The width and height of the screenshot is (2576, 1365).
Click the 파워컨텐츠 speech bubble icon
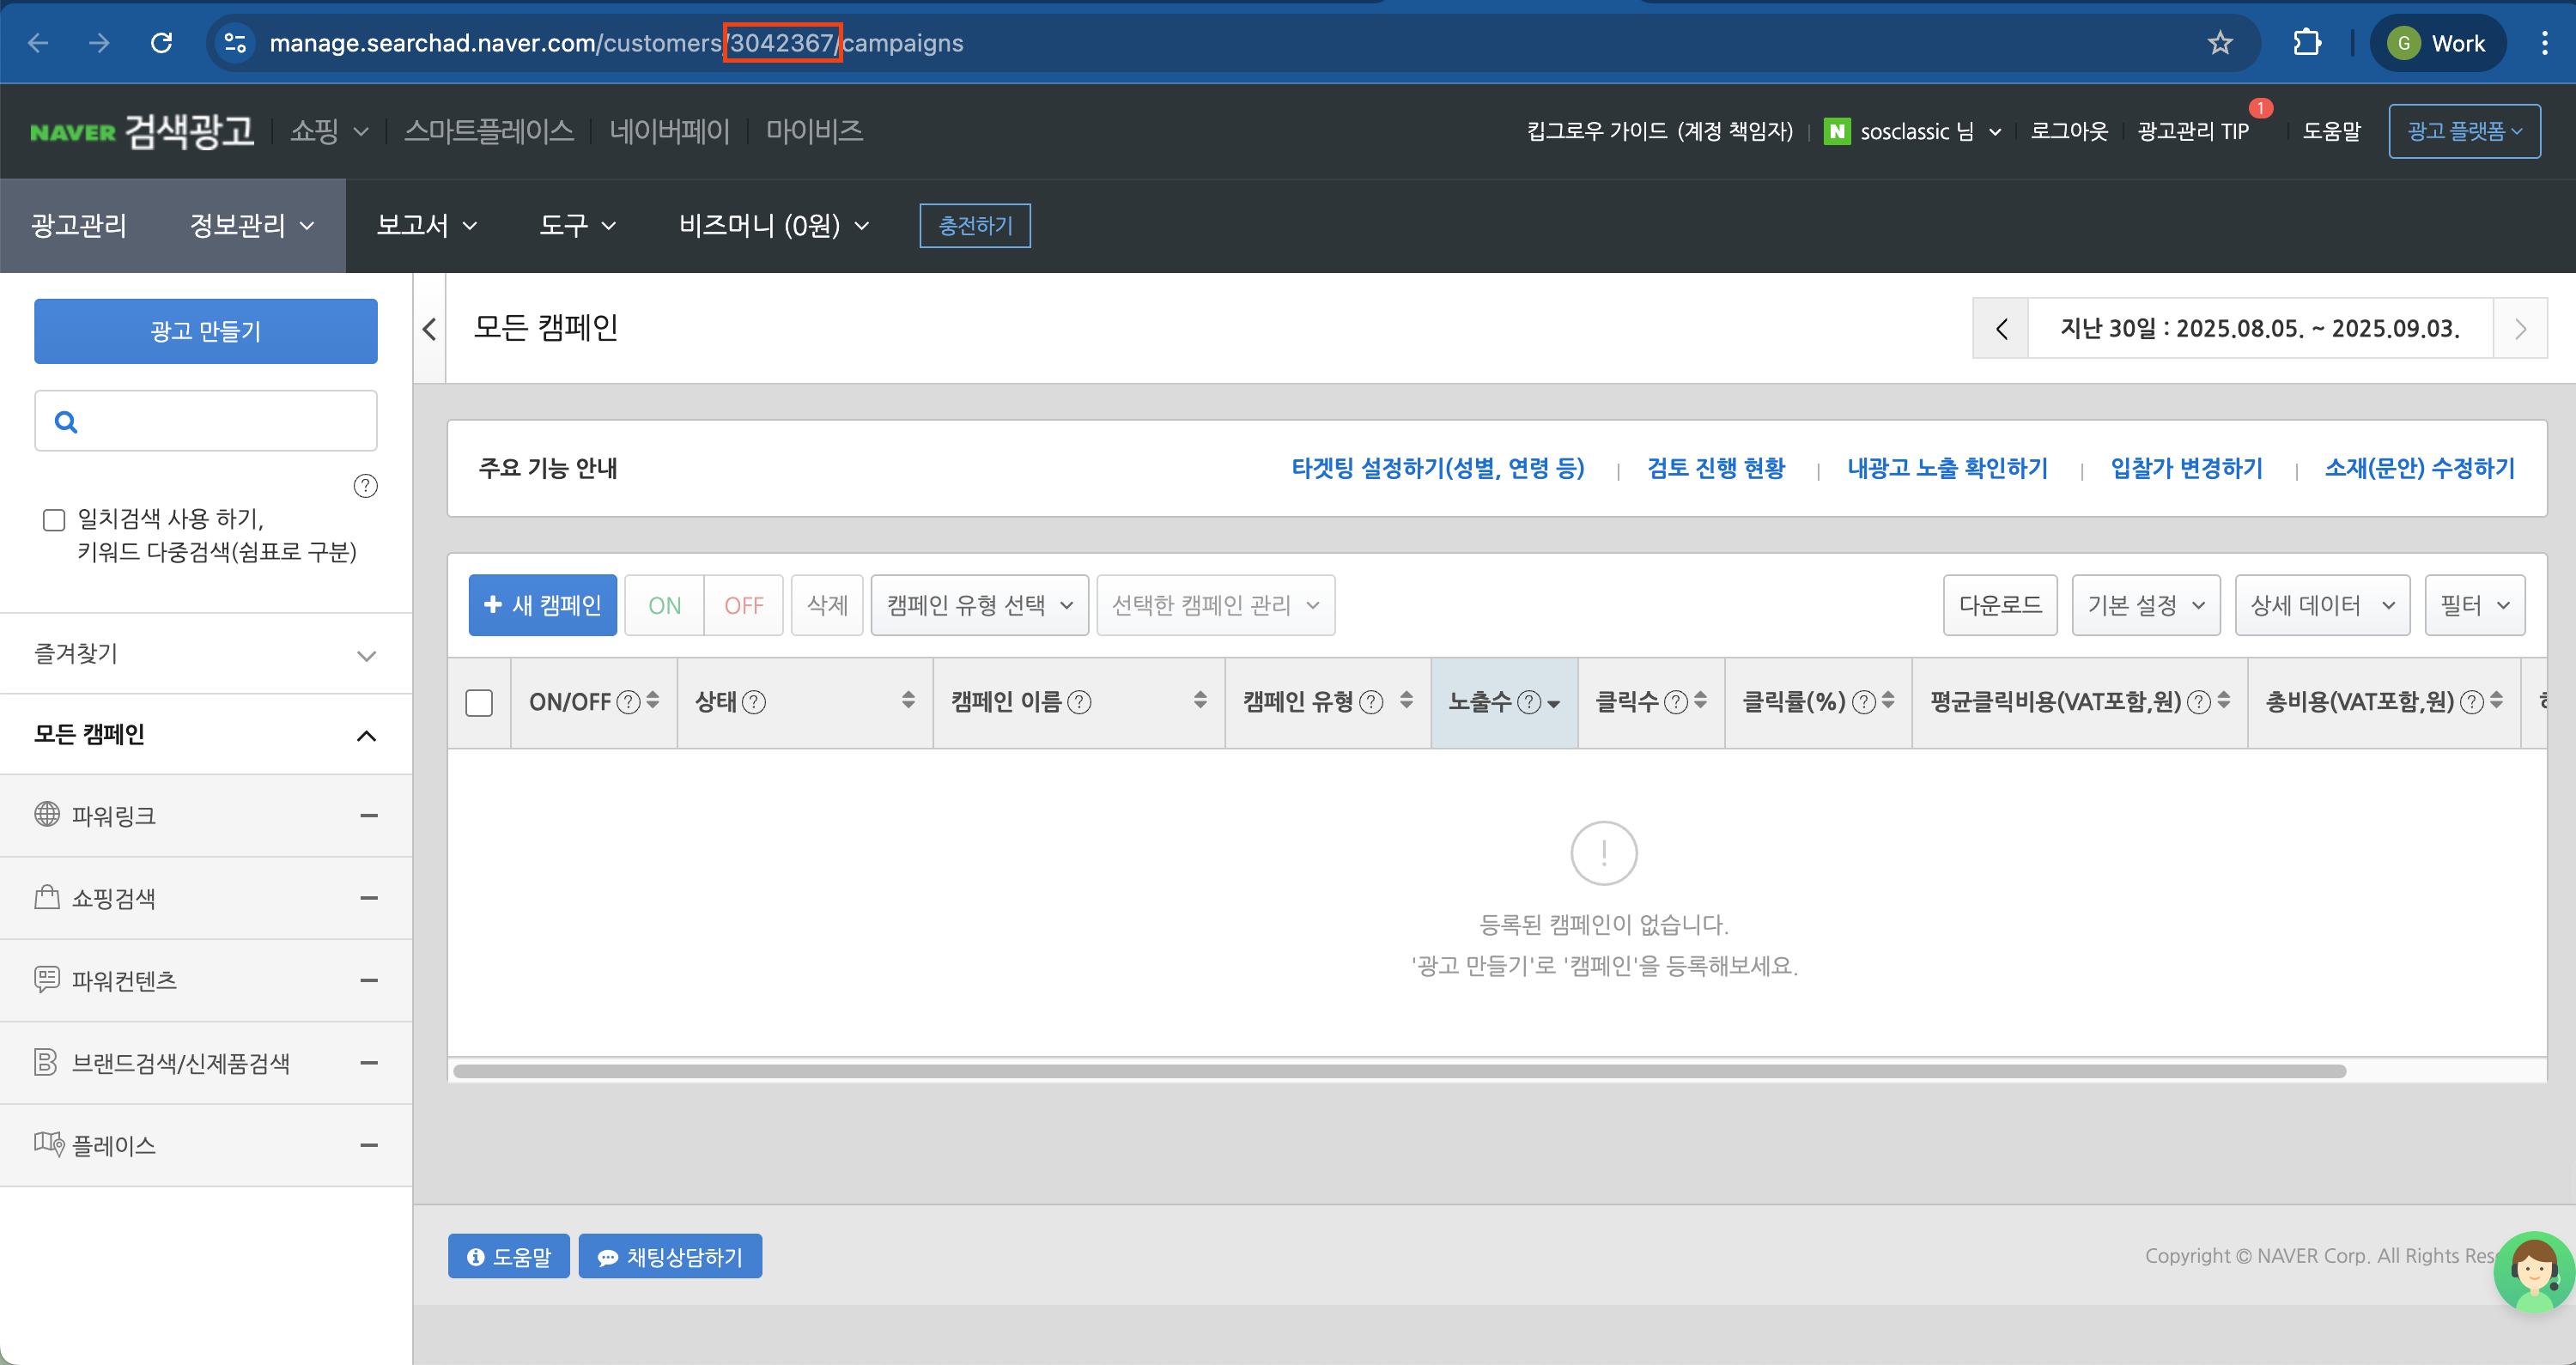click(48, 979)
